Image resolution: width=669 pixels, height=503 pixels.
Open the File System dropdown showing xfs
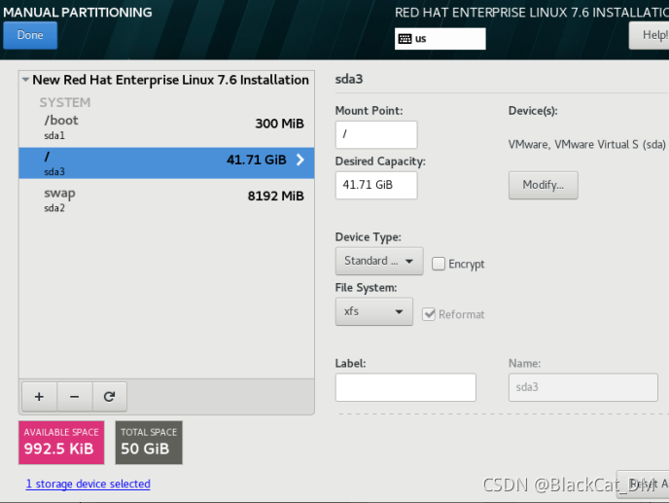[374, 311]
